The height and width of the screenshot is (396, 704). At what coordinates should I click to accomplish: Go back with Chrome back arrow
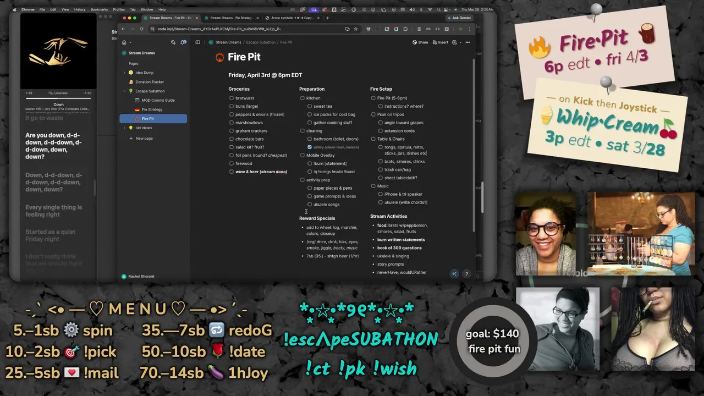(x=123, y=29)
